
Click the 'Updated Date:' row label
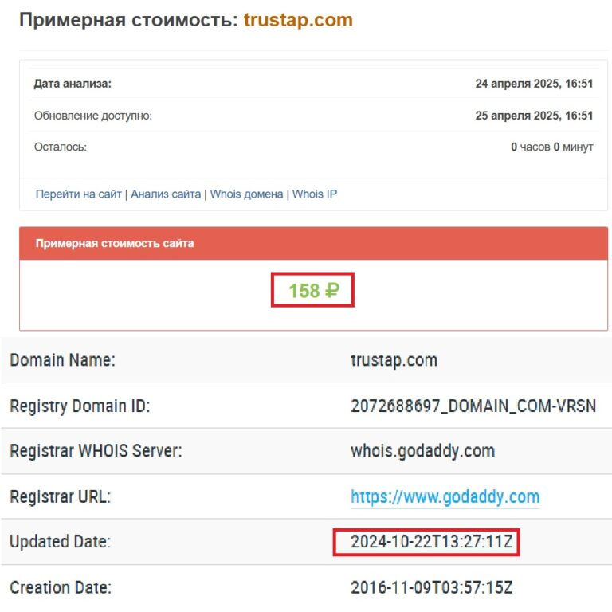pos(60,543)
